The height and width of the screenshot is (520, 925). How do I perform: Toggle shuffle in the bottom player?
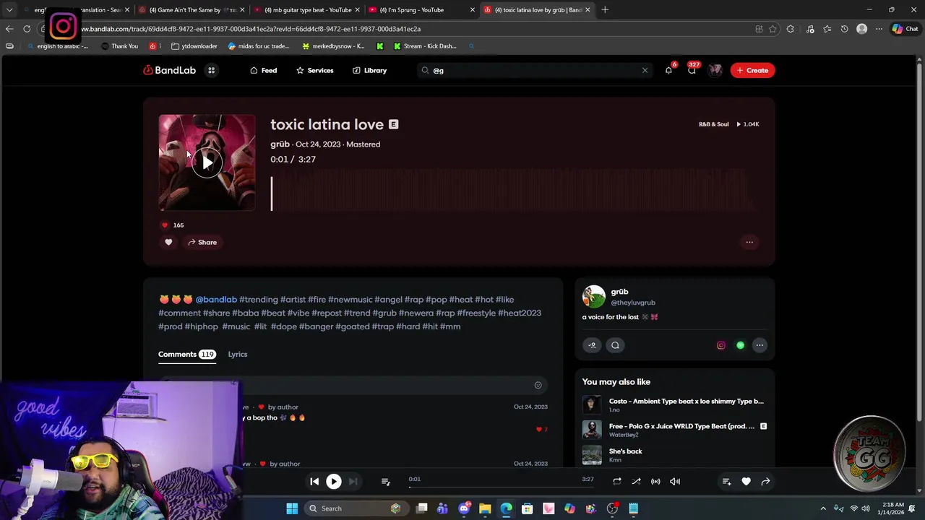636,482
